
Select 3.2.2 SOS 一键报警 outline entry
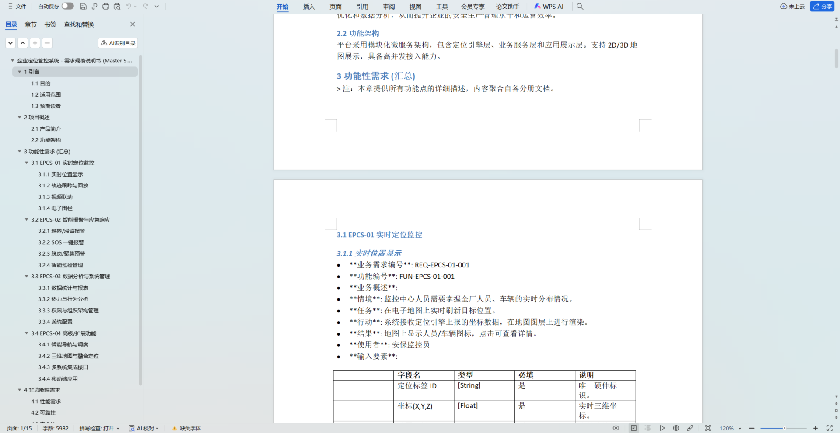[61, 242]
